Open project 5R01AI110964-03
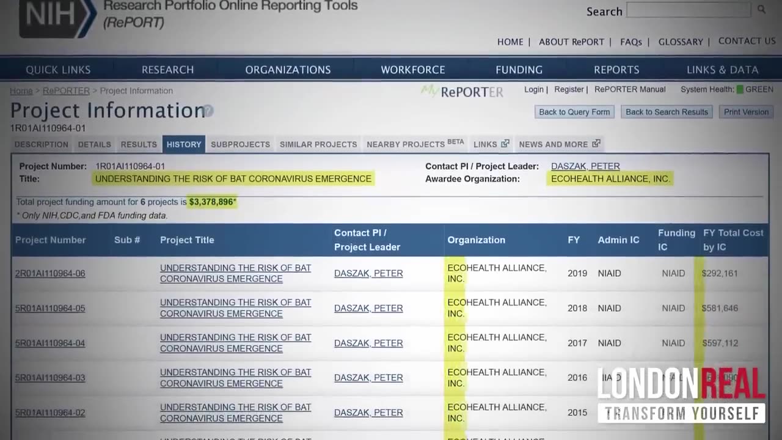The image size is (782, 440). click(50, 378)
